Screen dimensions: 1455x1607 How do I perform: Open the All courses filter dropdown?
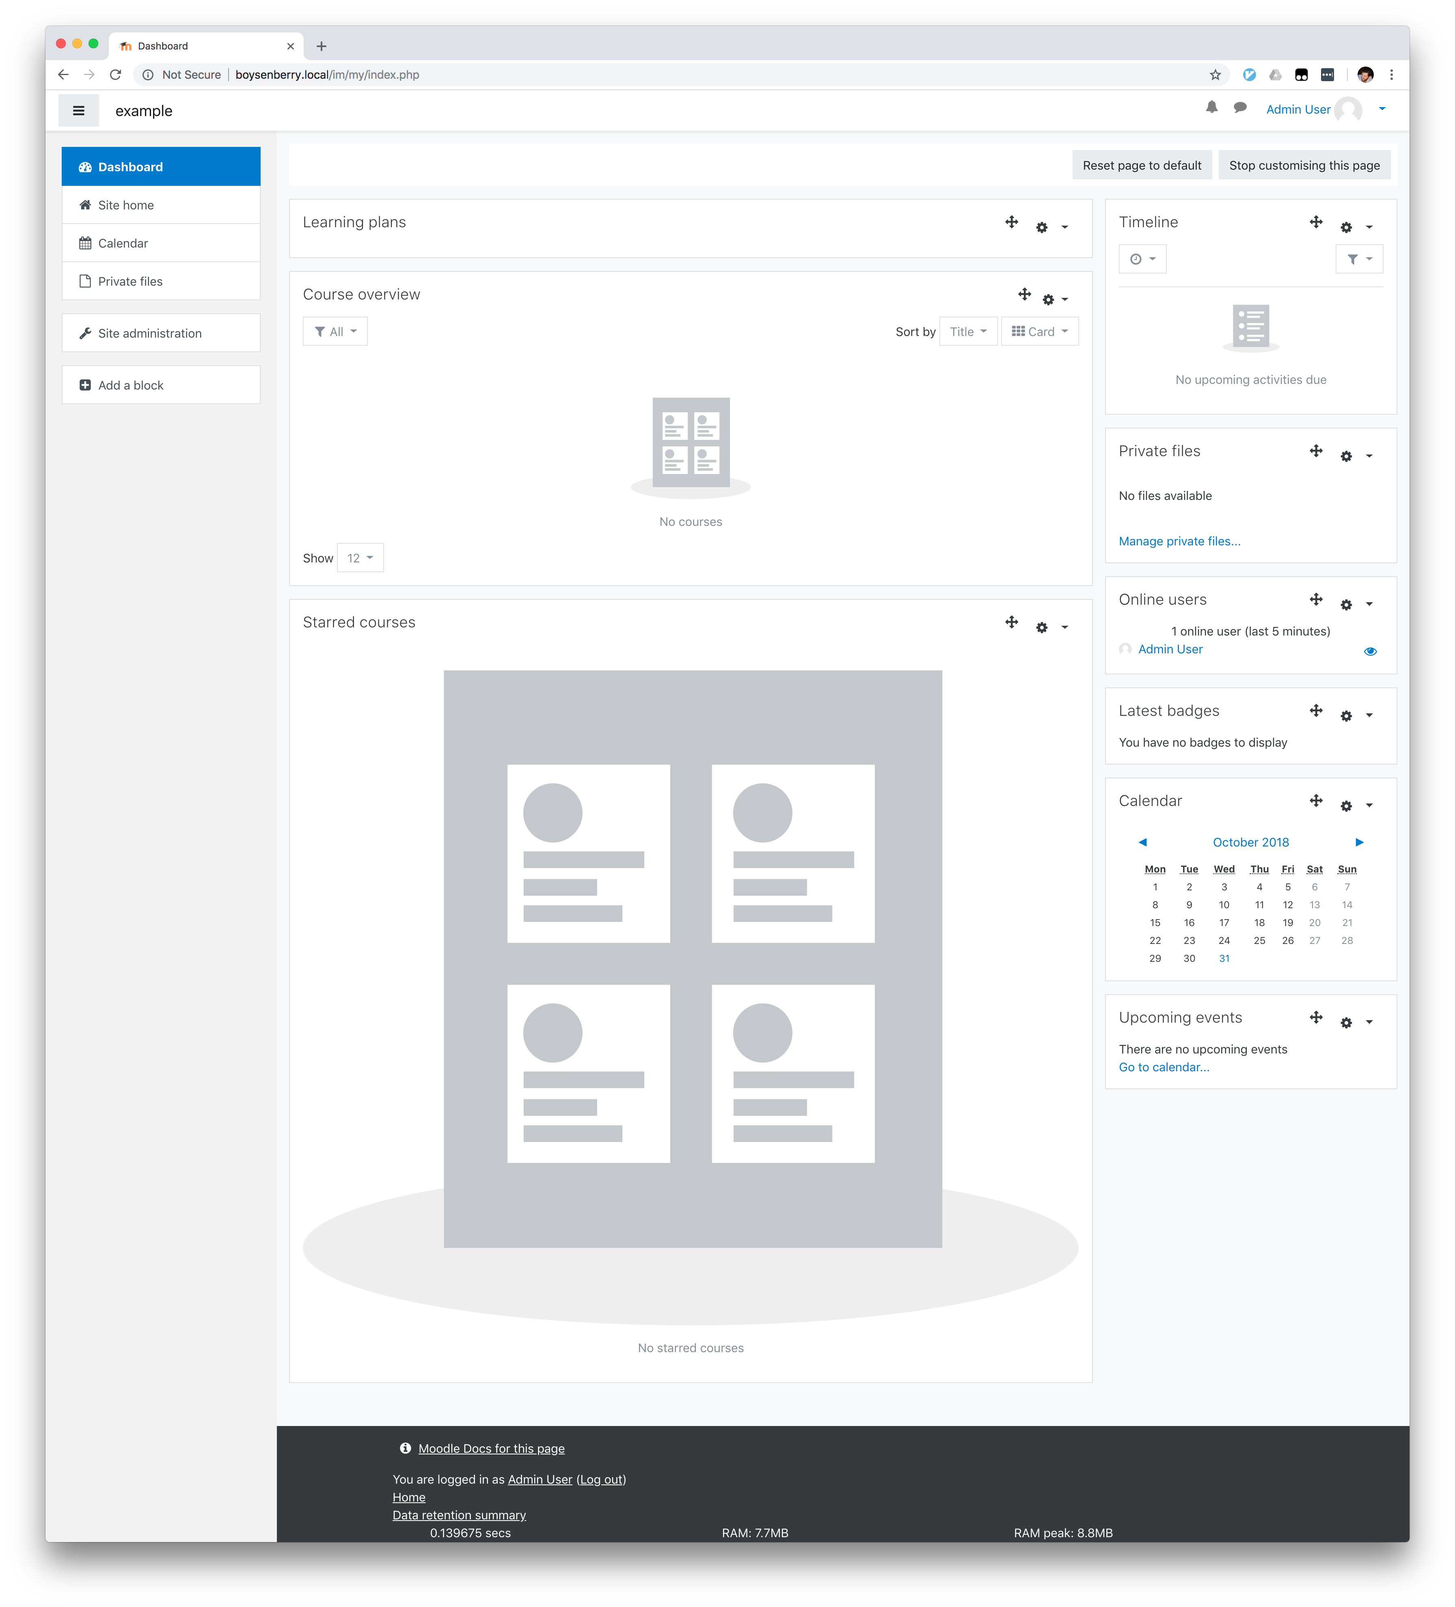point(335,332)
